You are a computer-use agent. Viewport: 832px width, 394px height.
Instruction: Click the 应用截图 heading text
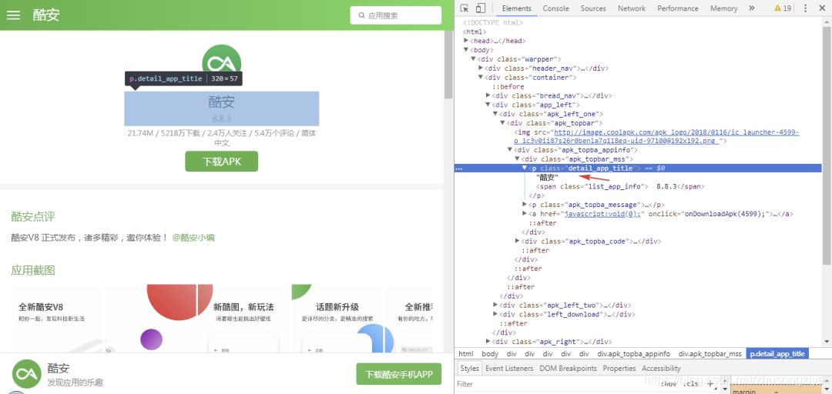pyautogui.click(x=33, y=270)
